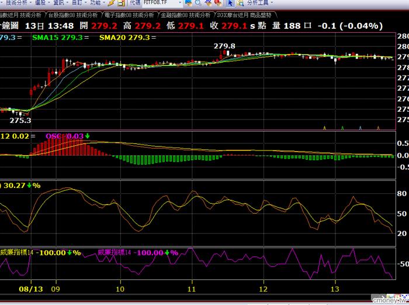Click the 275.3 low price label

pyautogui.click(x=20, y=121)
